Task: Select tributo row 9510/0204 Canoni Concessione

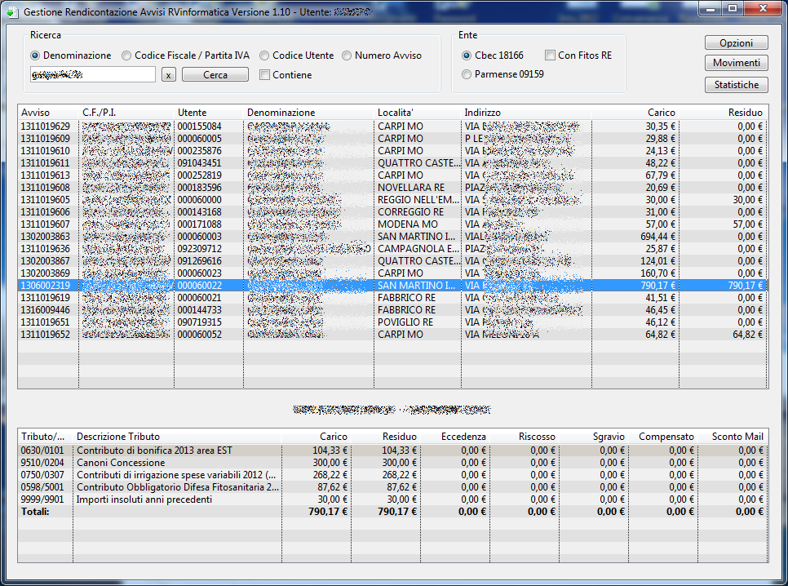Action: tap(392, 463)
